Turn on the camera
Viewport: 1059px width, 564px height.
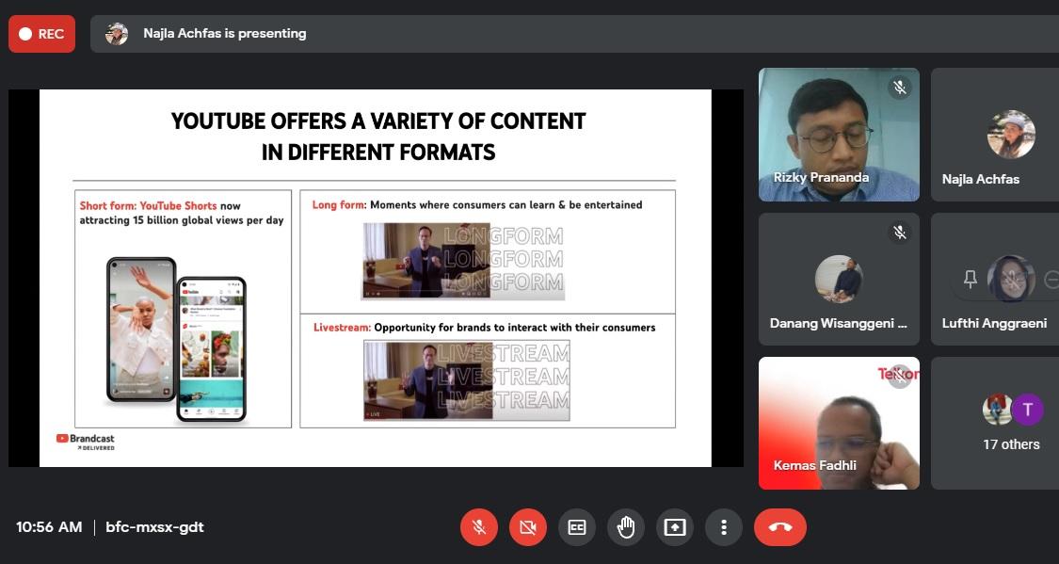pos(528,527)
